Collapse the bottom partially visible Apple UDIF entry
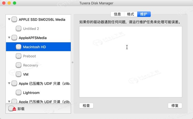This screenshot has width=193, height=119. pyautogui.click(x=9, y=101)
